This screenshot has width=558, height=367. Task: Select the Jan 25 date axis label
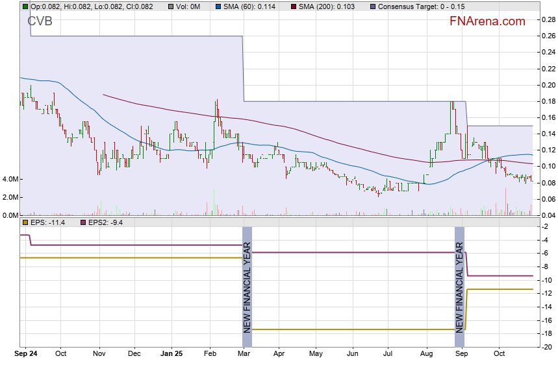point(172,355)
